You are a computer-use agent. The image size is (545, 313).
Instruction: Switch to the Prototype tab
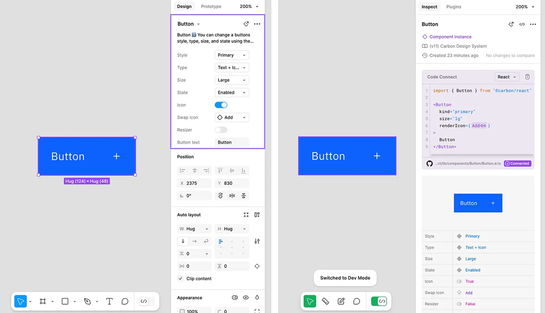coord(211,6)
